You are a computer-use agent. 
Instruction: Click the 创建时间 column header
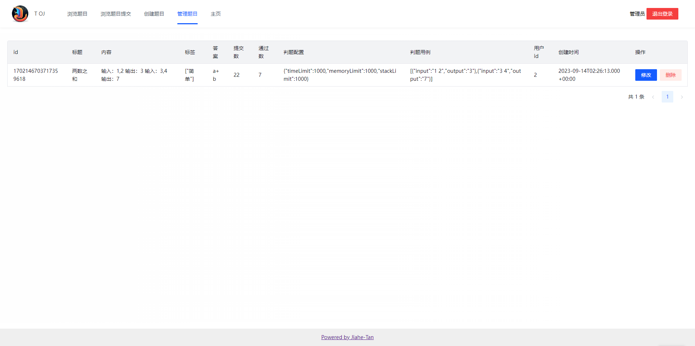point(591,52)
